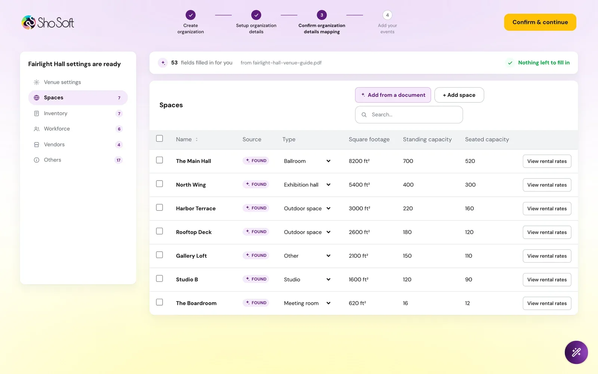The image size is (598, 374).
Task: Check the box for The Main Hall
Action: (x=160, y=160)
